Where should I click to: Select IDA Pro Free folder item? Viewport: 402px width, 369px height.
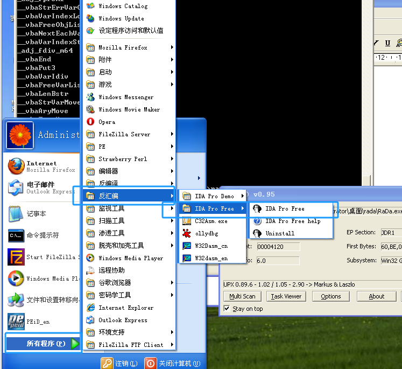pyautogui.click(x=212, y=208)
